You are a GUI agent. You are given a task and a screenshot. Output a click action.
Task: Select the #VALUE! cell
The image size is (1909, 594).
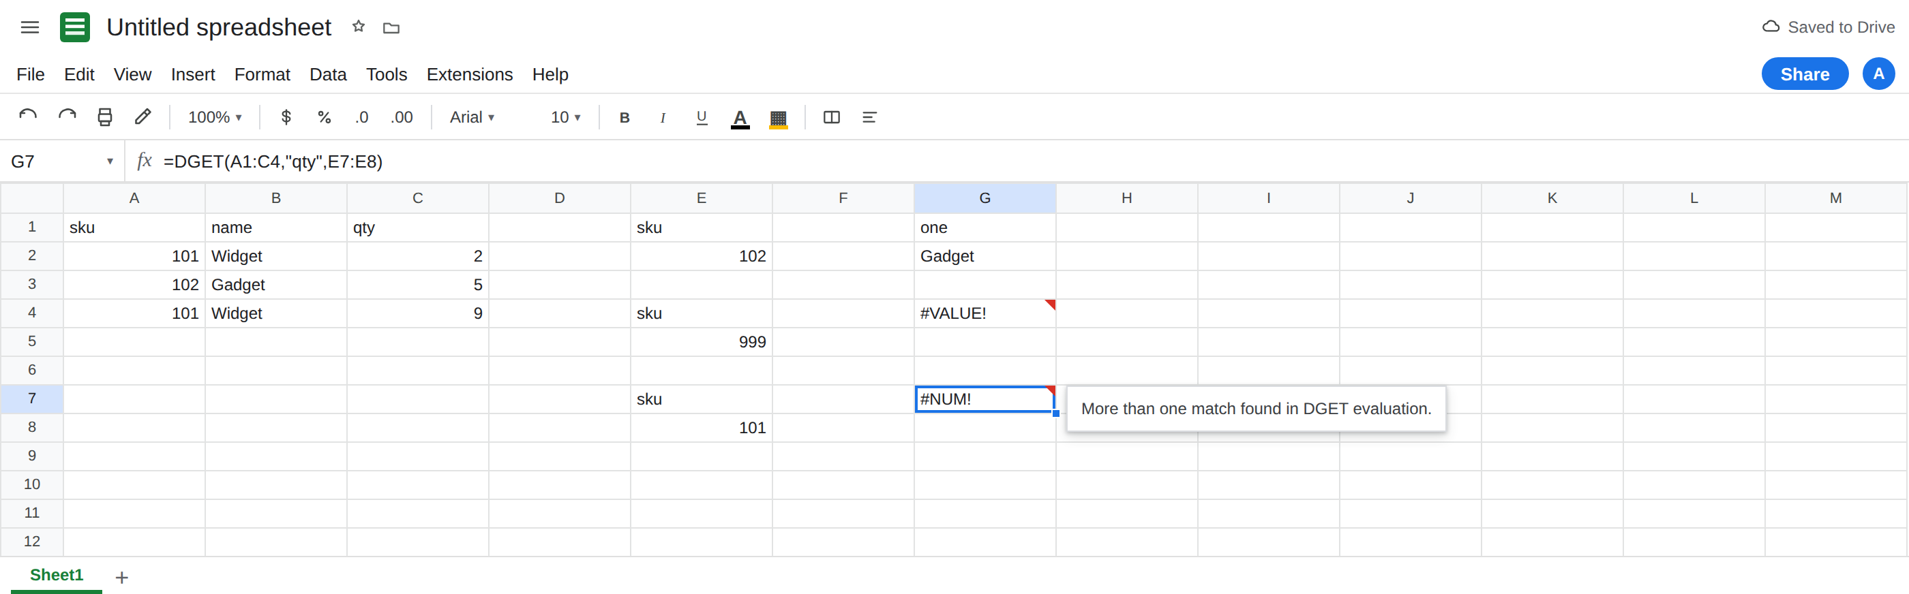click(x=985, y=313)
